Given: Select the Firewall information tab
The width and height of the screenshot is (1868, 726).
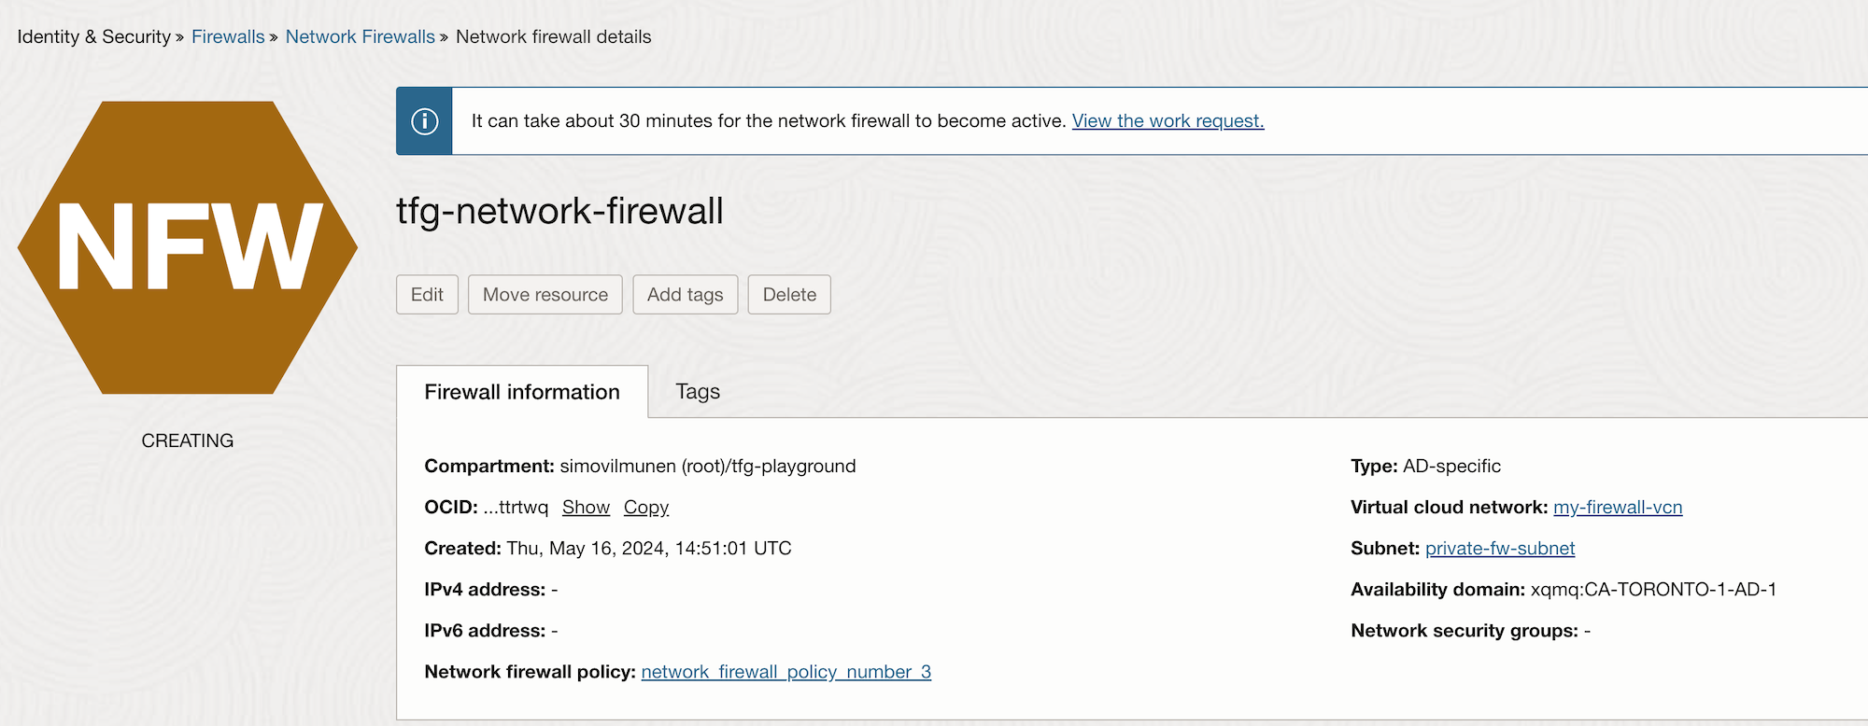Looking at the screenshot, I should tap(522, 392).
